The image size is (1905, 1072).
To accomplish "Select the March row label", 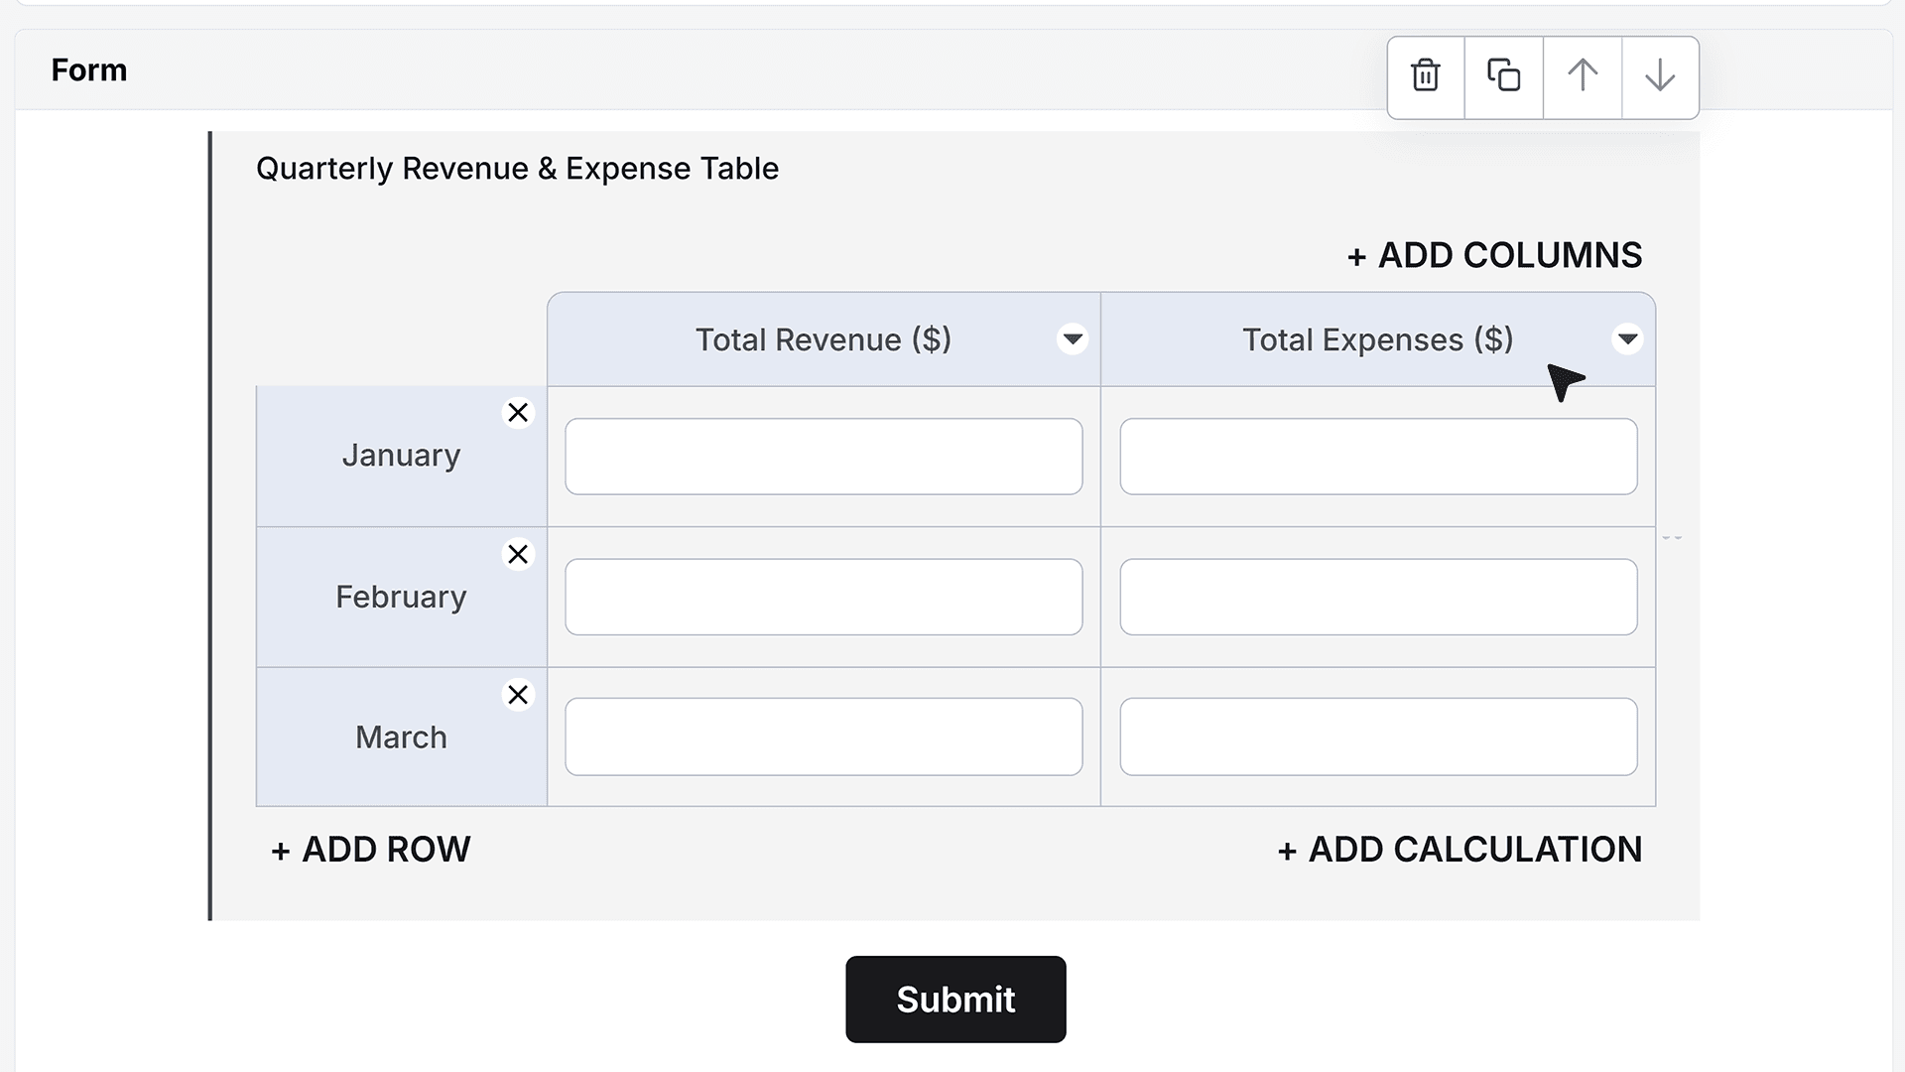I will [x=401, y=737].
